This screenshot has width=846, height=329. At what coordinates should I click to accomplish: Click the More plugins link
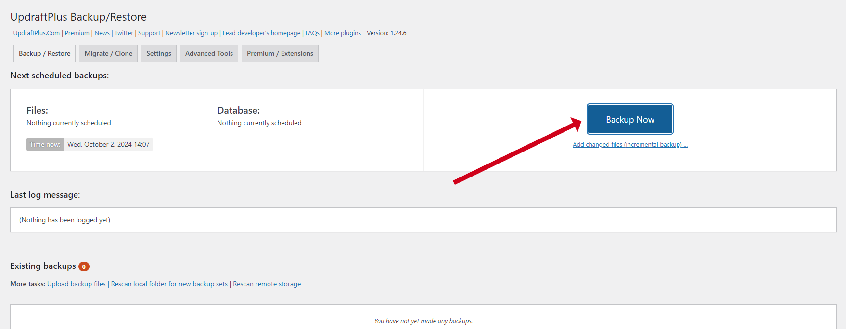(x=342, y=33)
